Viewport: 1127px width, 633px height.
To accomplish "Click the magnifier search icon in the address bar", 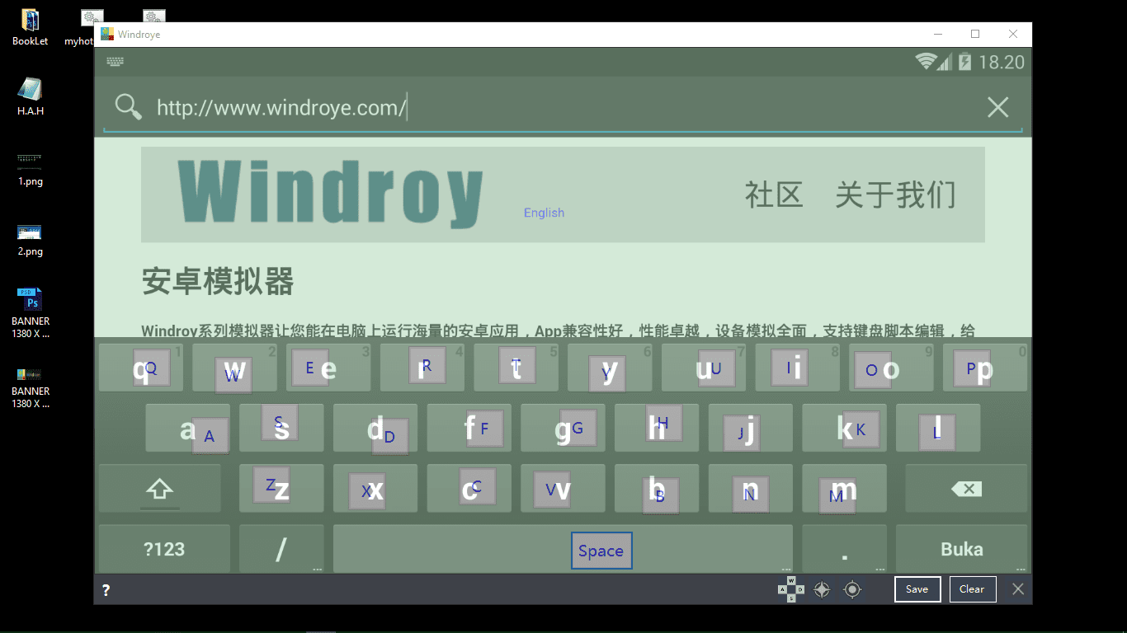I will pyautogui.click(x=129, y=107).
